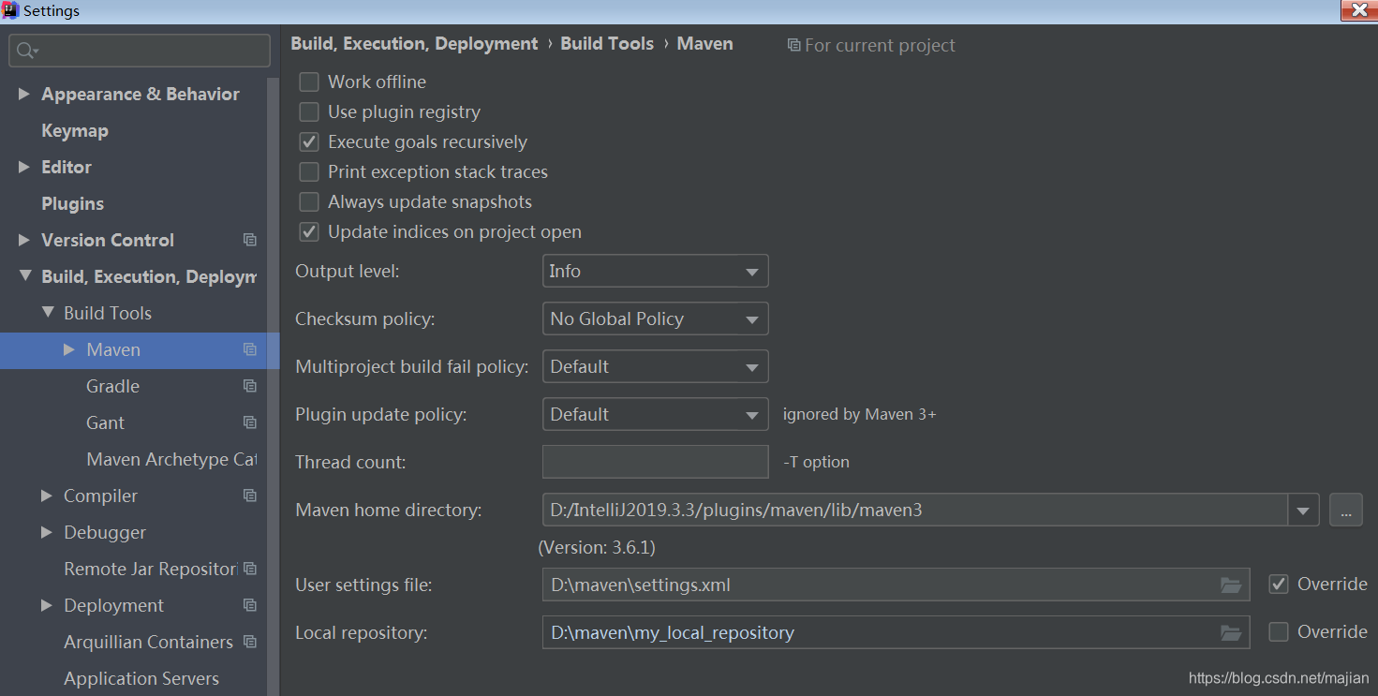Image resolution: width=1378 pixels, height=696 pixels.
Task: Collapse the Build Tools tree node
Action: click(x=48, y=313)
